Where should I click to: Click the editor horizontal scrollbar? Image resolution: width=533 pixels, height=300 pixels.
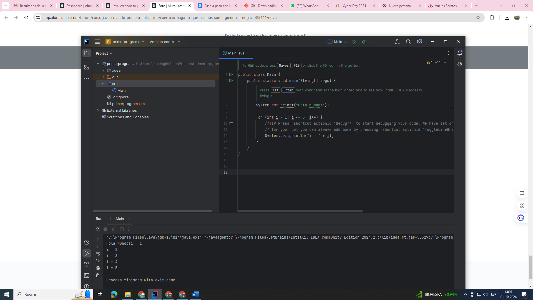(x=300, y=211)
